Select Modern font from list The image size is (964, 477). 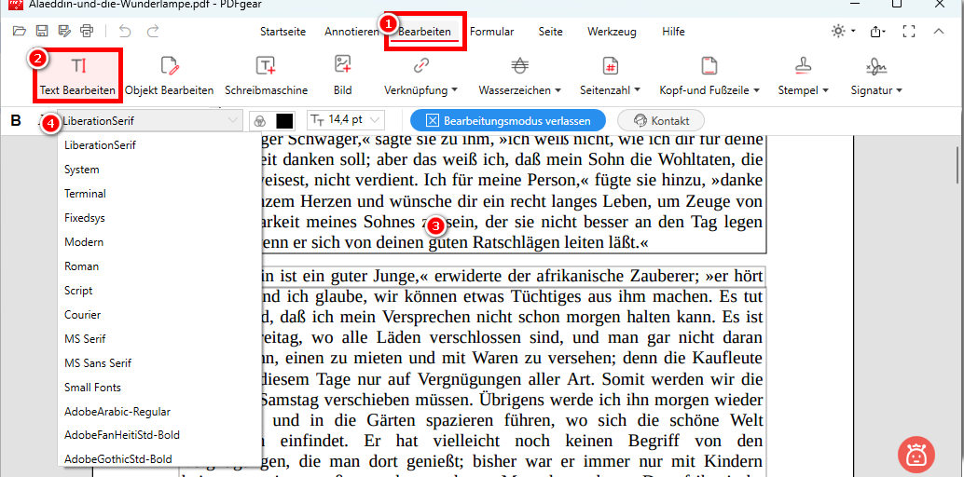pyautogui.click(x=159, y=242)
